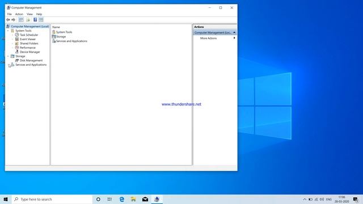363x204 pixels.
Task: Collapse the System Tools tree node
Action: tap(8, 31)
